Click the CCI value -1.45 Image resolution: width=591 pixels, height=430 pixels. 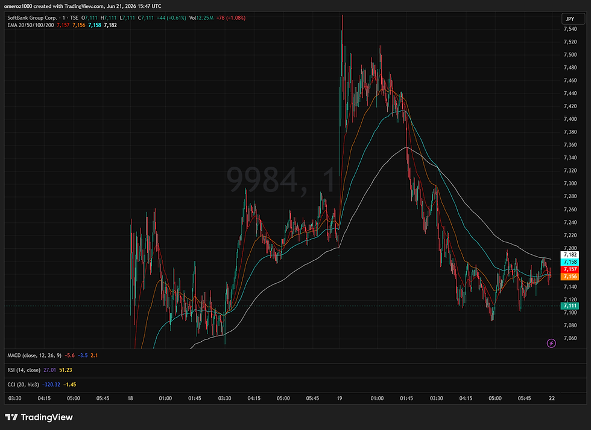click(x=70, y=384)
